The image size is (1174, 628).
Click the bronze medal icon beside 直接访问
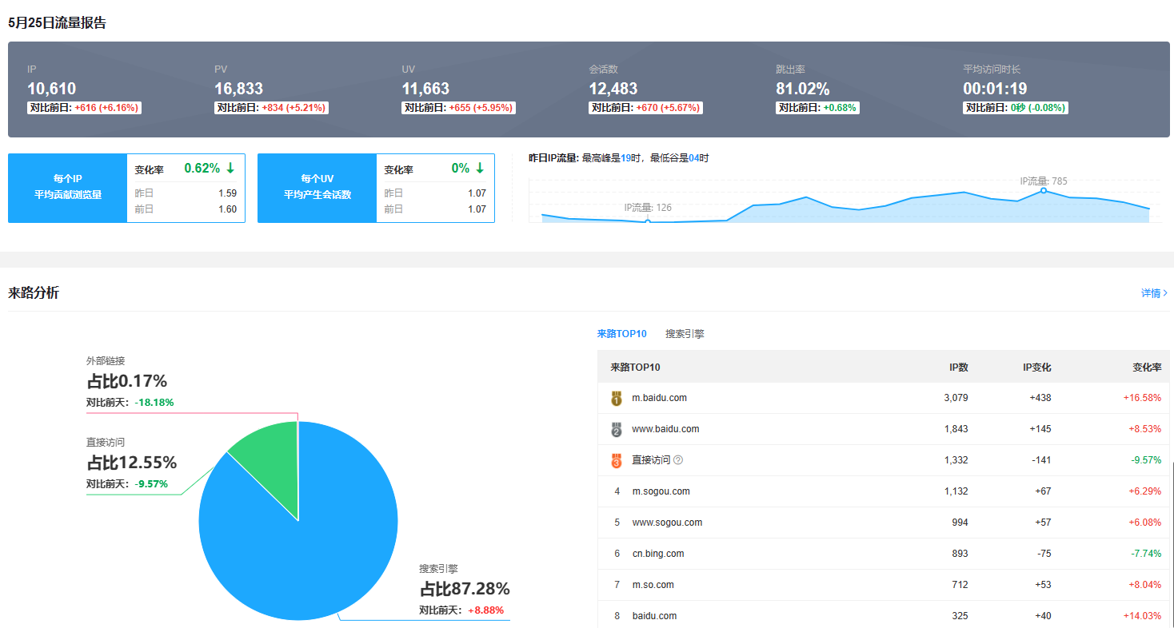point(617,460)
